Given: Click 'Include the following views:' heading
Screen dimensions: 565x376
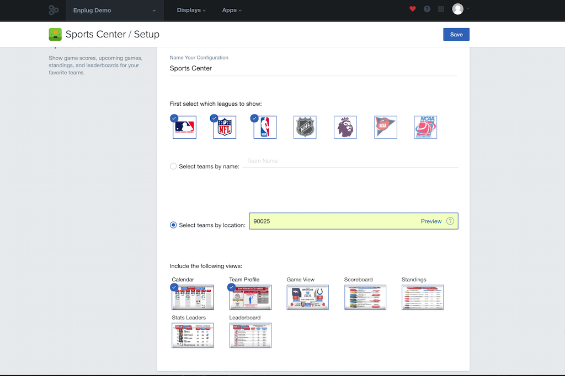Looking at the screenshot, I should [206, 266].
